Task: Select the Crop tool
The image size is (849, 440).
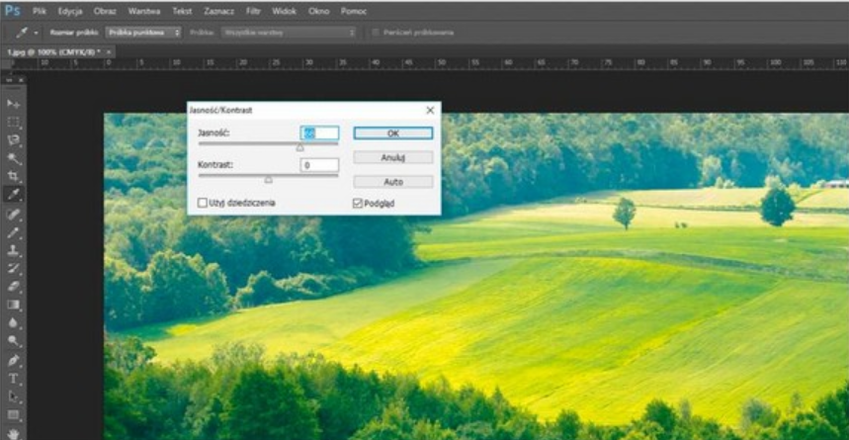Action: [14, 176]
